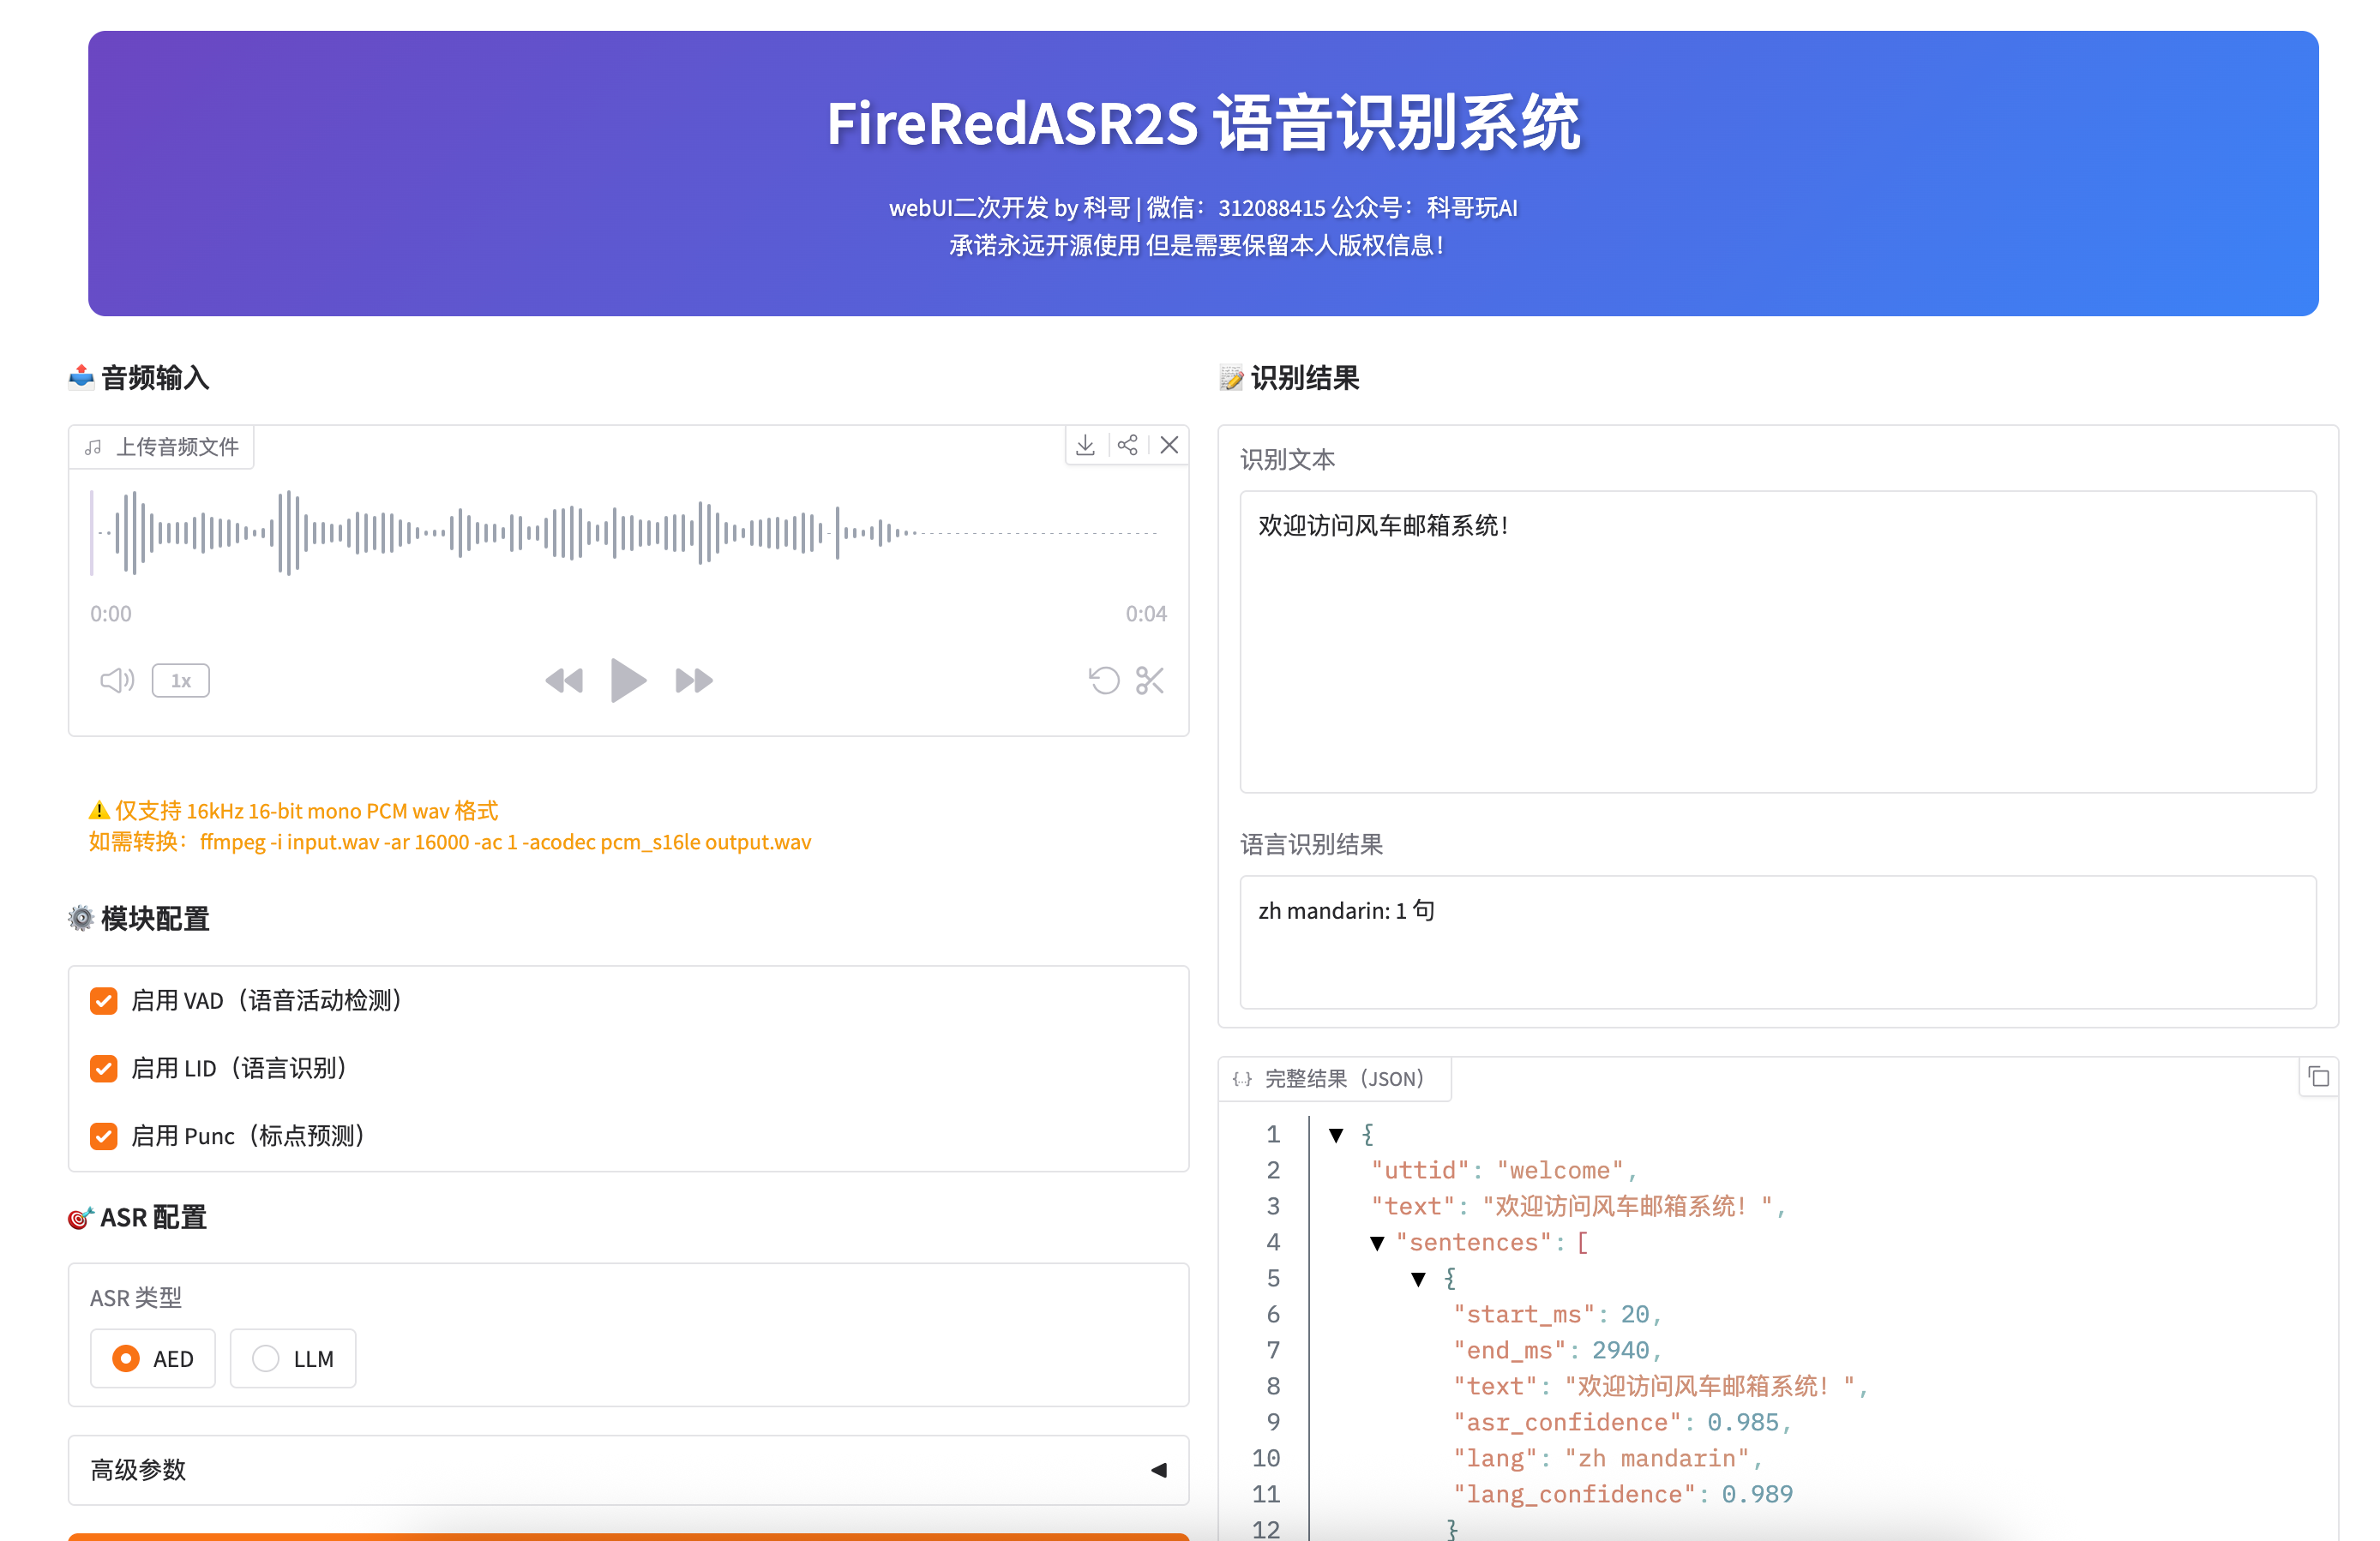Toggle 启用 Punc punctuation prediction
Viewport: 2380px width, 1541px height.
coord(104,1136)
